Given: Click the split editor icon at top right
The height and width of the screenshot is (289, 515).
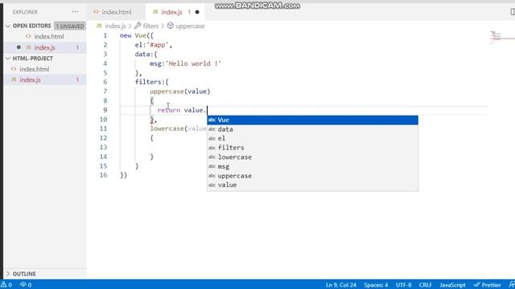Looking at the screenshot, I should click(x=513, y=12).
